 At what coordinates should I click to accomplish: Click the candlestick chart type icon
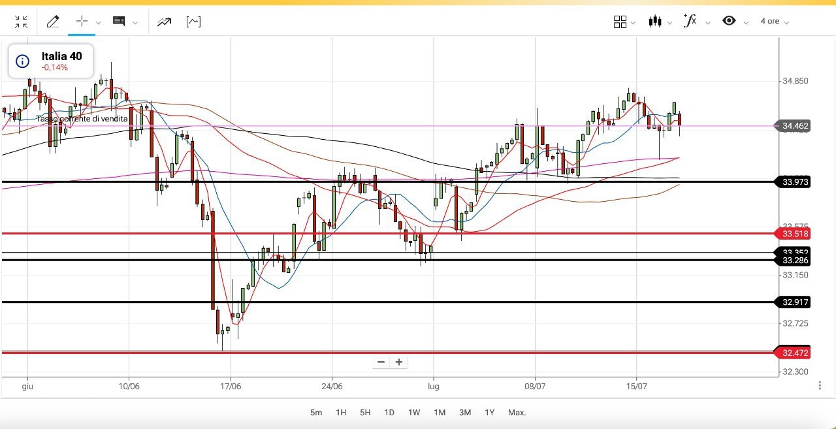pyautogui.click(x=654, y=22)
